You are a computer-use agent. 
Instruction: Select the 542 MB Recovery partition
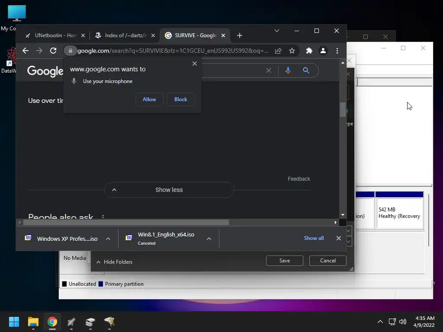pyautogui.click(x=399, y=210)
